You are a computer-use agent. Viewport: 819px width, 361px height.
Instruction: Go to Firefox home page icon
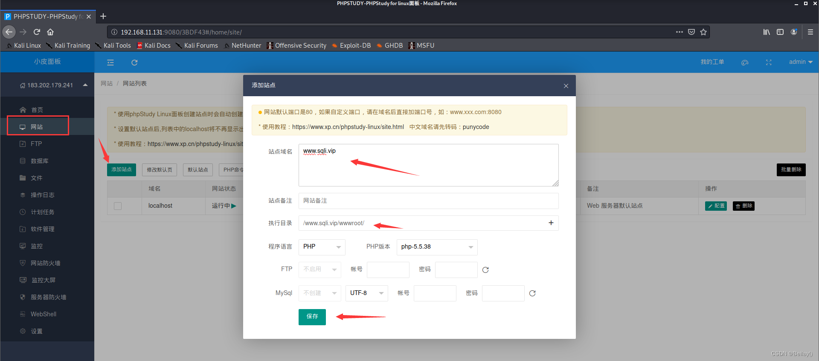(x=50, y=32)
